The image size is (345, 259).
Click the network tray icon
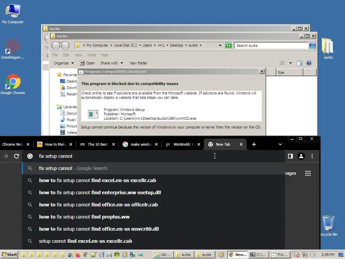pyautogui.click(x=305, y=255)
